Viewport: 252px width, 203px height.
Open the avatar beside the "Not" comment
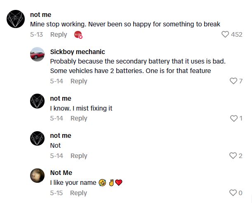38,139
